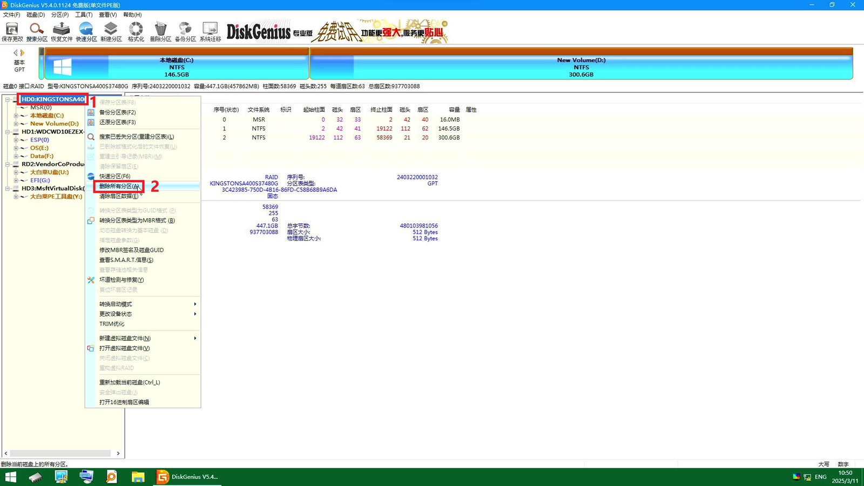The height and width of the screenshot is (486, 864).
Task: Expand the New Volume(D:) tree node
Action: click(x=16, y=124)
